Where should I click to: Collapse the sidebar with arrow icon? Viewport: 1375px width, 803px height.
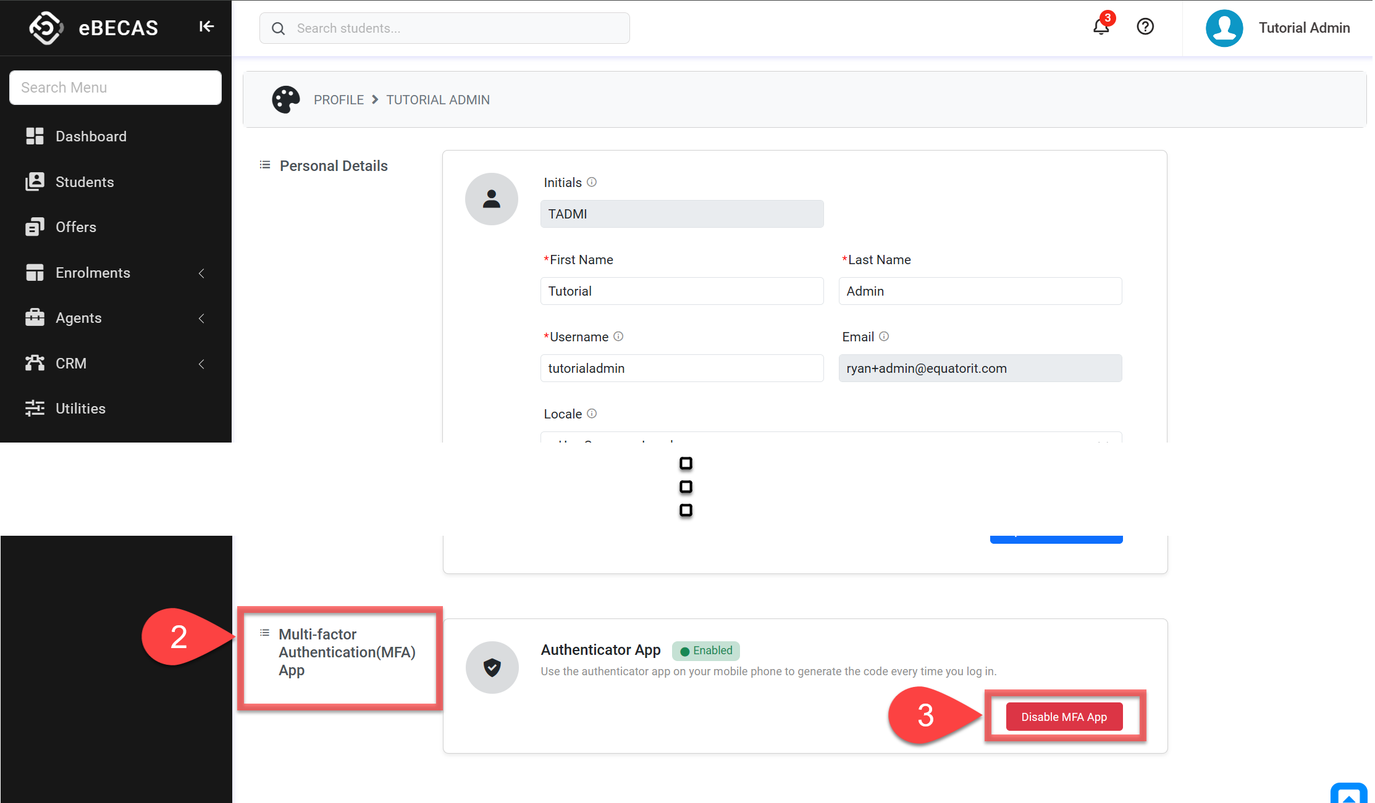click(x=206, y=27)
